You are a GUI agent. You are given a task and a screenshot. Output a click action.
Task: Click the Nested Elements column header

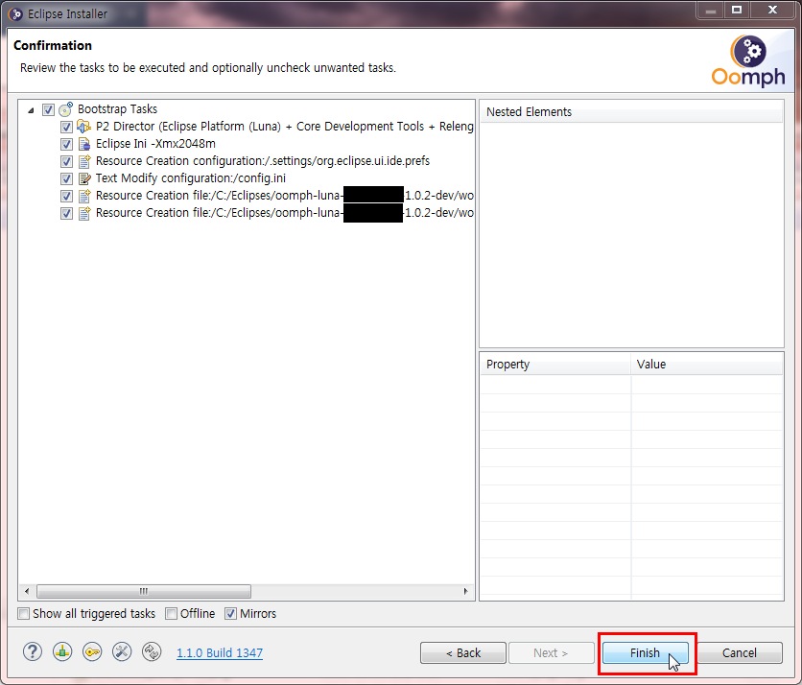(x=631, y=112)
